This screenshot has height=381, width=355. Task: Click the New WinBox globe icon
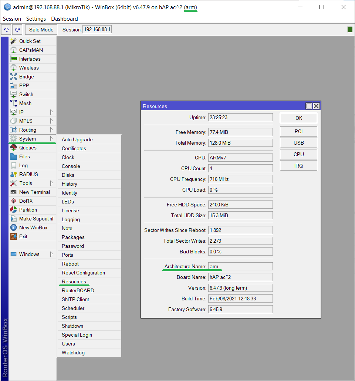pyautogui.click(x=14, y=227)
